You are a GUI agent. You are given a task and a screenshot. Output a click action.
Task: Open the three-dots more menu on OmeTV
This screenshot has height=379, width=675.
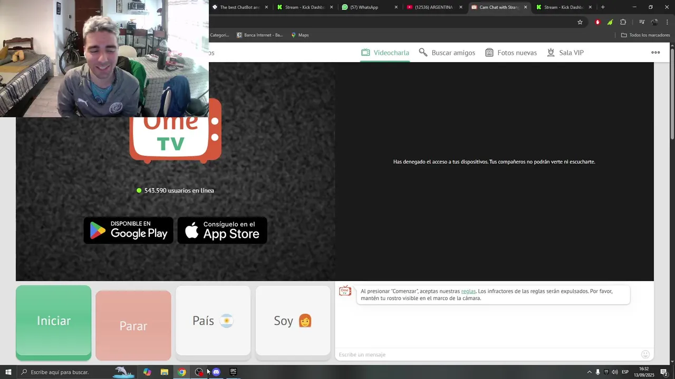click(x=655, y=52)
